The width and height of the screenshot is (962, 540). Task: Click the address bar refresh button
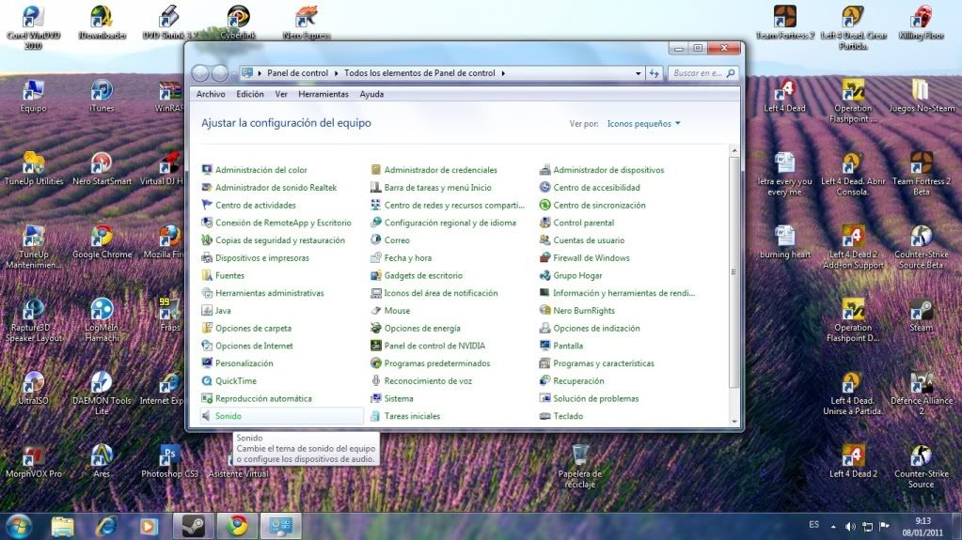(654, 73)
